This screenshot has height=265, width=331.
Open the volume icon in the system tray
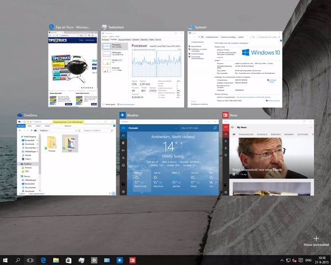coord(295,260)
